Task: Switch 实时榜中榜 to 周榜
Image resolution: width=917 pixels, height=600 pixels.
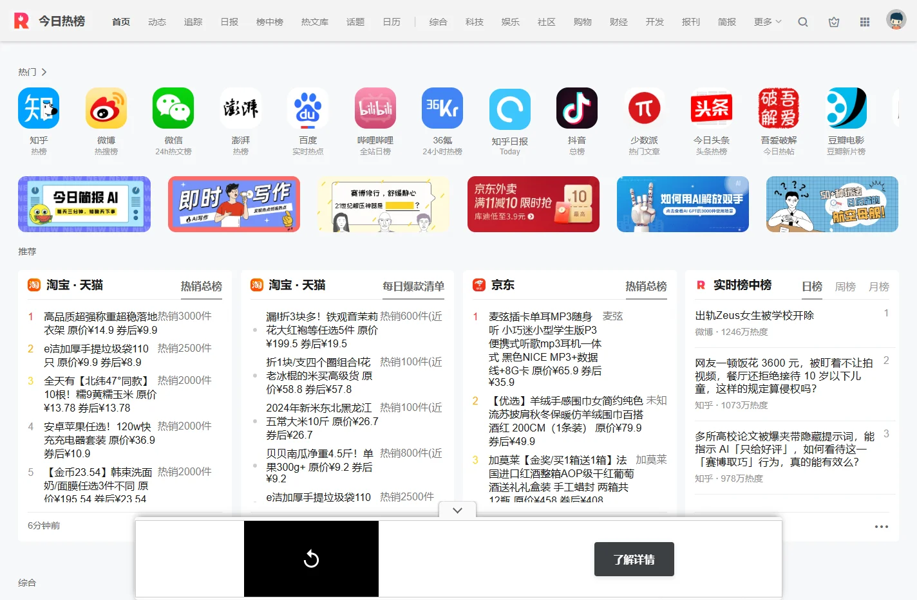Action: [x=846, y=287]
